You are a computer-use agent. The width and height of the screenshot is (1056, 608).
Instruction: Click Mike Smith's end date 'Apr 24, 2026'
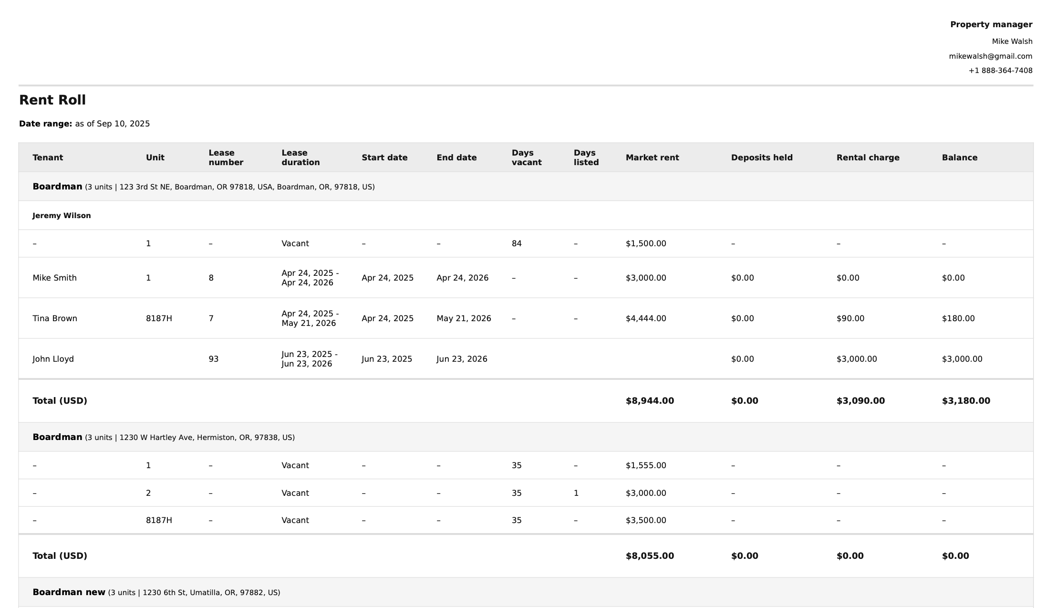(x=462, y=278)
